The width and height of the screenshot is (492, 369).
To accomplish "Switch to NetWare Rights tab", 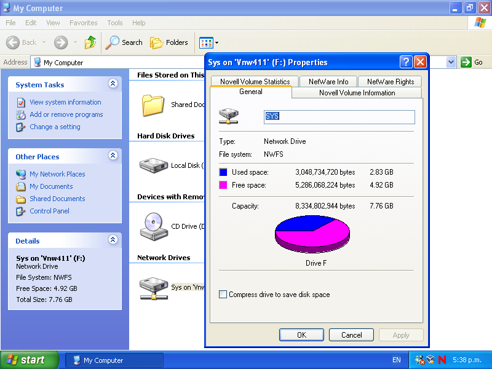I will (x=391, y=82).
